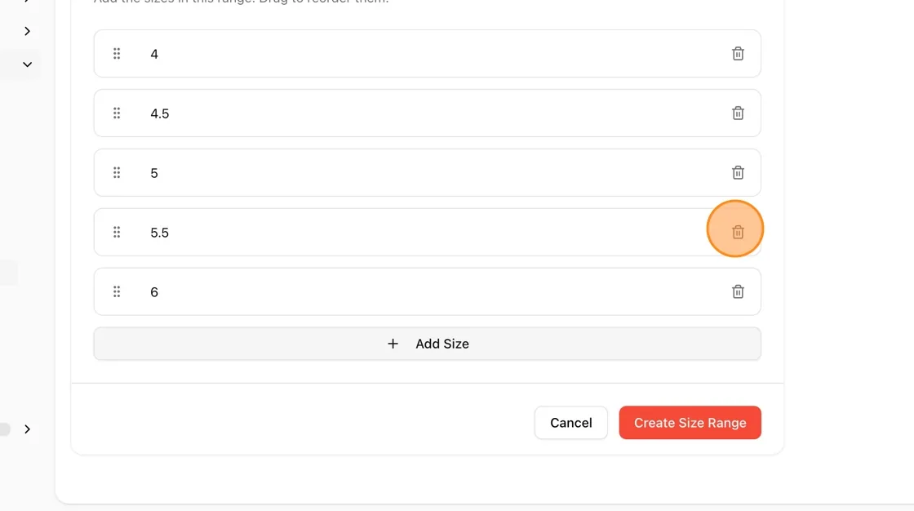
Task: Remove size 4.5 using its trash icon
Action: [738, 113]
